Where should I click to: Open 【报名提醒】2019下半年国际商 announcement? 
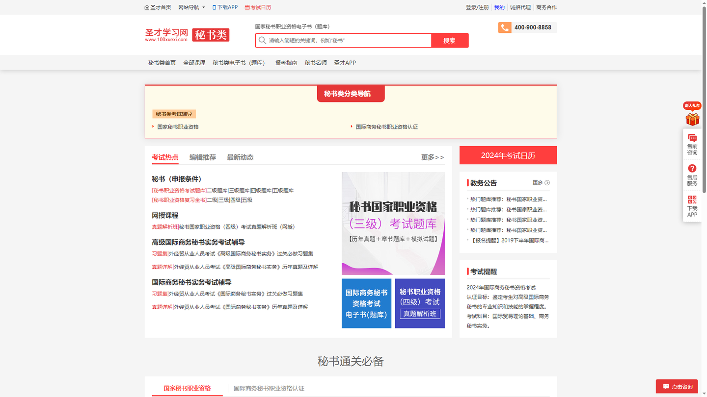pyautogui.click(x=509, y=241)
